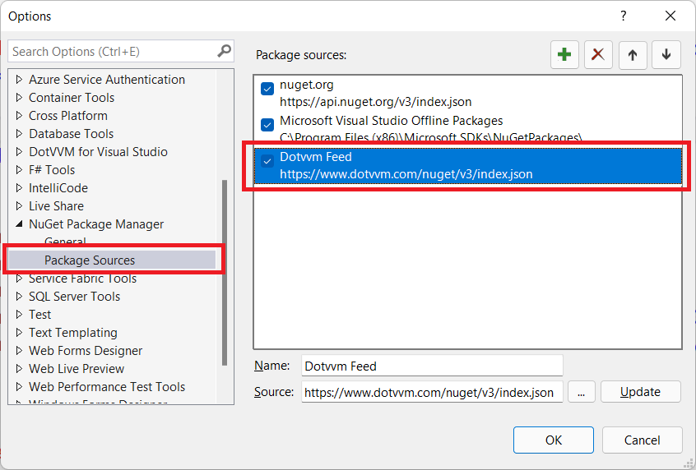Uncheck the nuget.org package source
The width and height of the screenshot is (696, 470).
(267, 89)
